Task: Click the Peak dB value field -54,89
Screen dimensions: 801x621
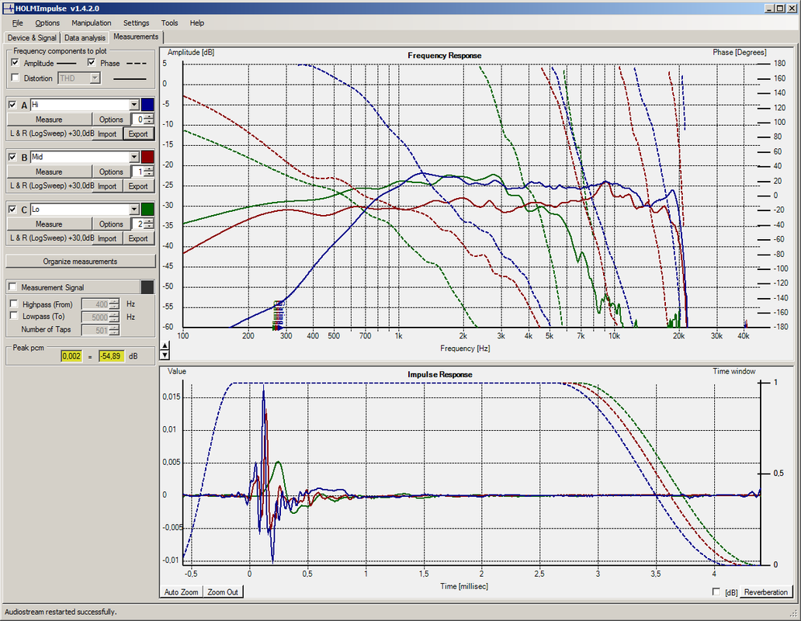Action: coord(111,356)
